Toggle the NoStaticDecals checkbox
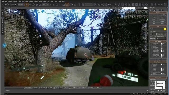This screenshot has width=169, height=95. pyautogui.click(x=161, y=56)
